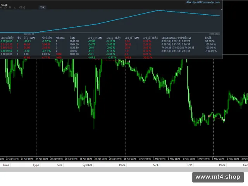Image resolution: width=248 pixels, height=186 pixels.
Task: Click the 2023.05.03 date label
Action: pyautogui.click(x=214, y=34)
